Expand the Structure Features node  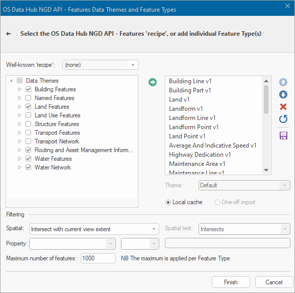click(x=19, y=124)
